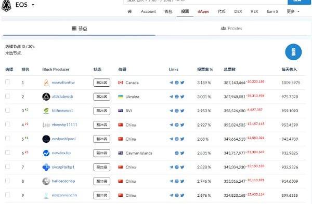
Task: Click the Telegram icon for zbeosbp11111
Action: 171,125
